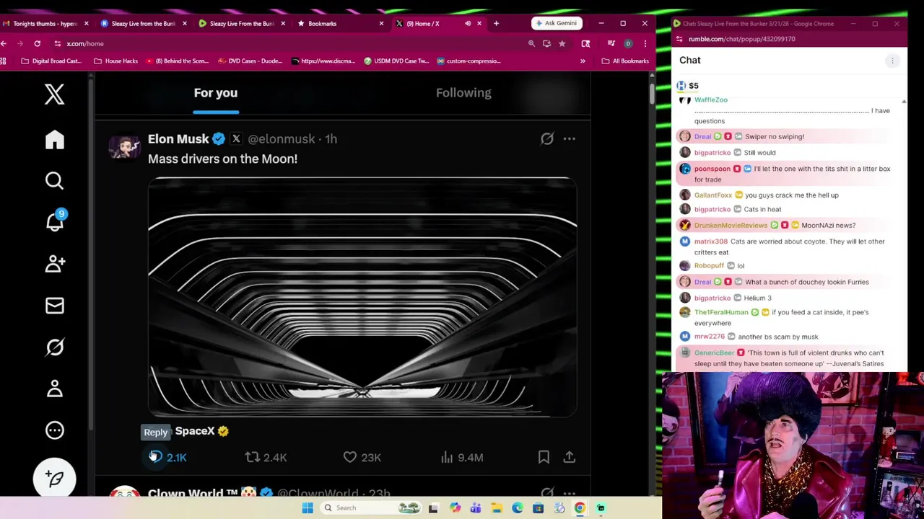Switch to the Following tab

click(463, 93)
